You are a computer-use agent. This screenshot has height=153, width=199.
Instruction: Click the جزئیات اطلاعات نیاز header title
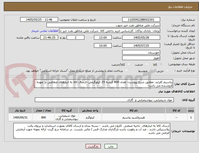[x=180, y=7]
